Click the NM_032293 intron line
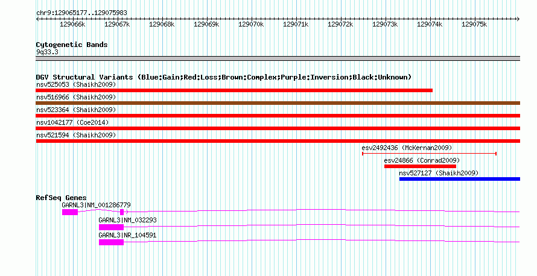This screenshot has height=276, width=537. [322, 225]
